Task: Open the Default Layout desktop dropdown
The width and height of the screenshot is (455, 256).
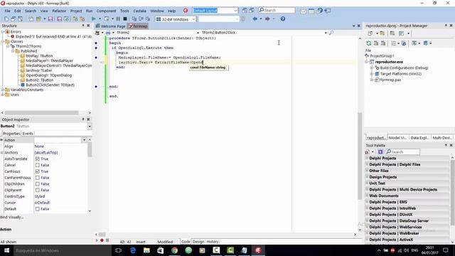Action: (235, 11)
